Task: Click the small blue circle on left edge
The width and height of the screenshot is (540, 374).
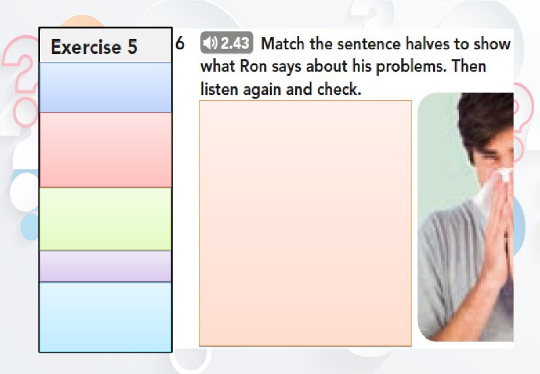Action: (x=30, y=227)
